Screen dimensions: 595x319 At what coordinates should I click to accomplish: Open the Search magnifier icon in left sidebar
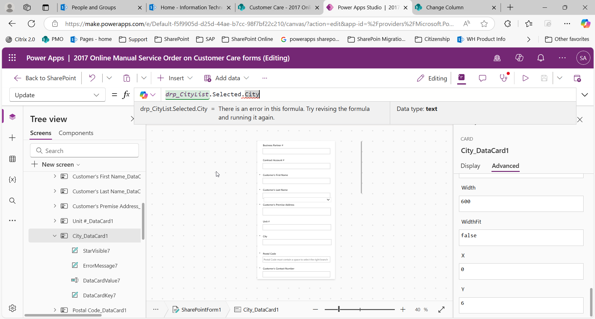tap(12, 201)
